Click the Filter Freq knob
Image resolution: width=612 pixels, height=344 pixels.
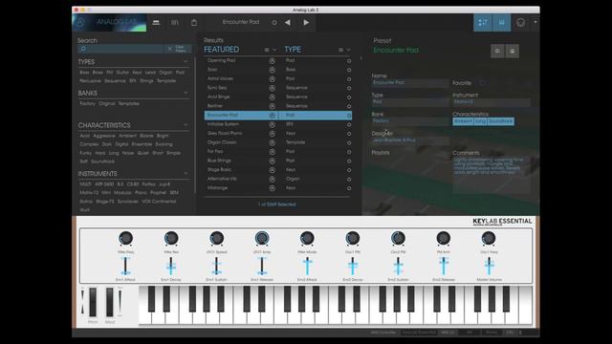(125, 238)
